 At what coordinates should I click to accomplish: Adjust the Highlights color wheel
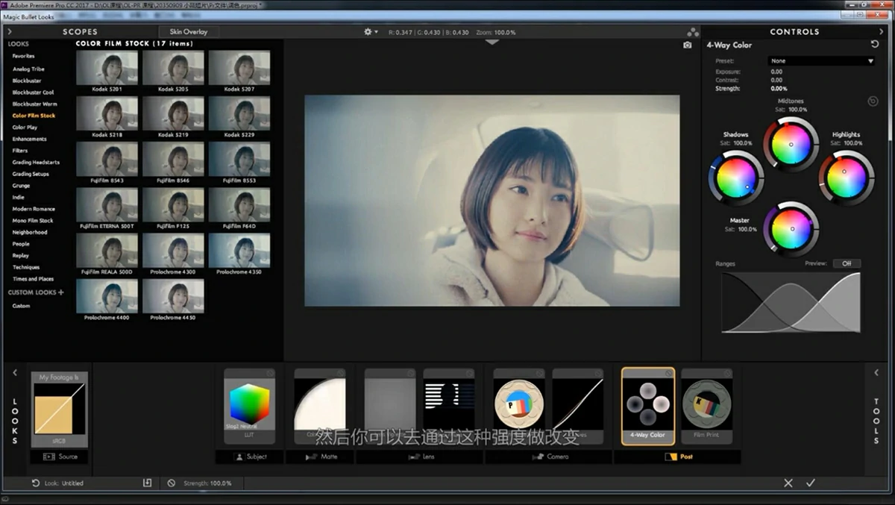coord(846,178)
